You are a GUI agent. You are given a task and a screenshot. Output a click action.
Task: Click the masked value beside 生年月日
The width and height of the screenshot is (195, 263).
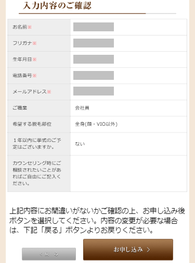94,59
